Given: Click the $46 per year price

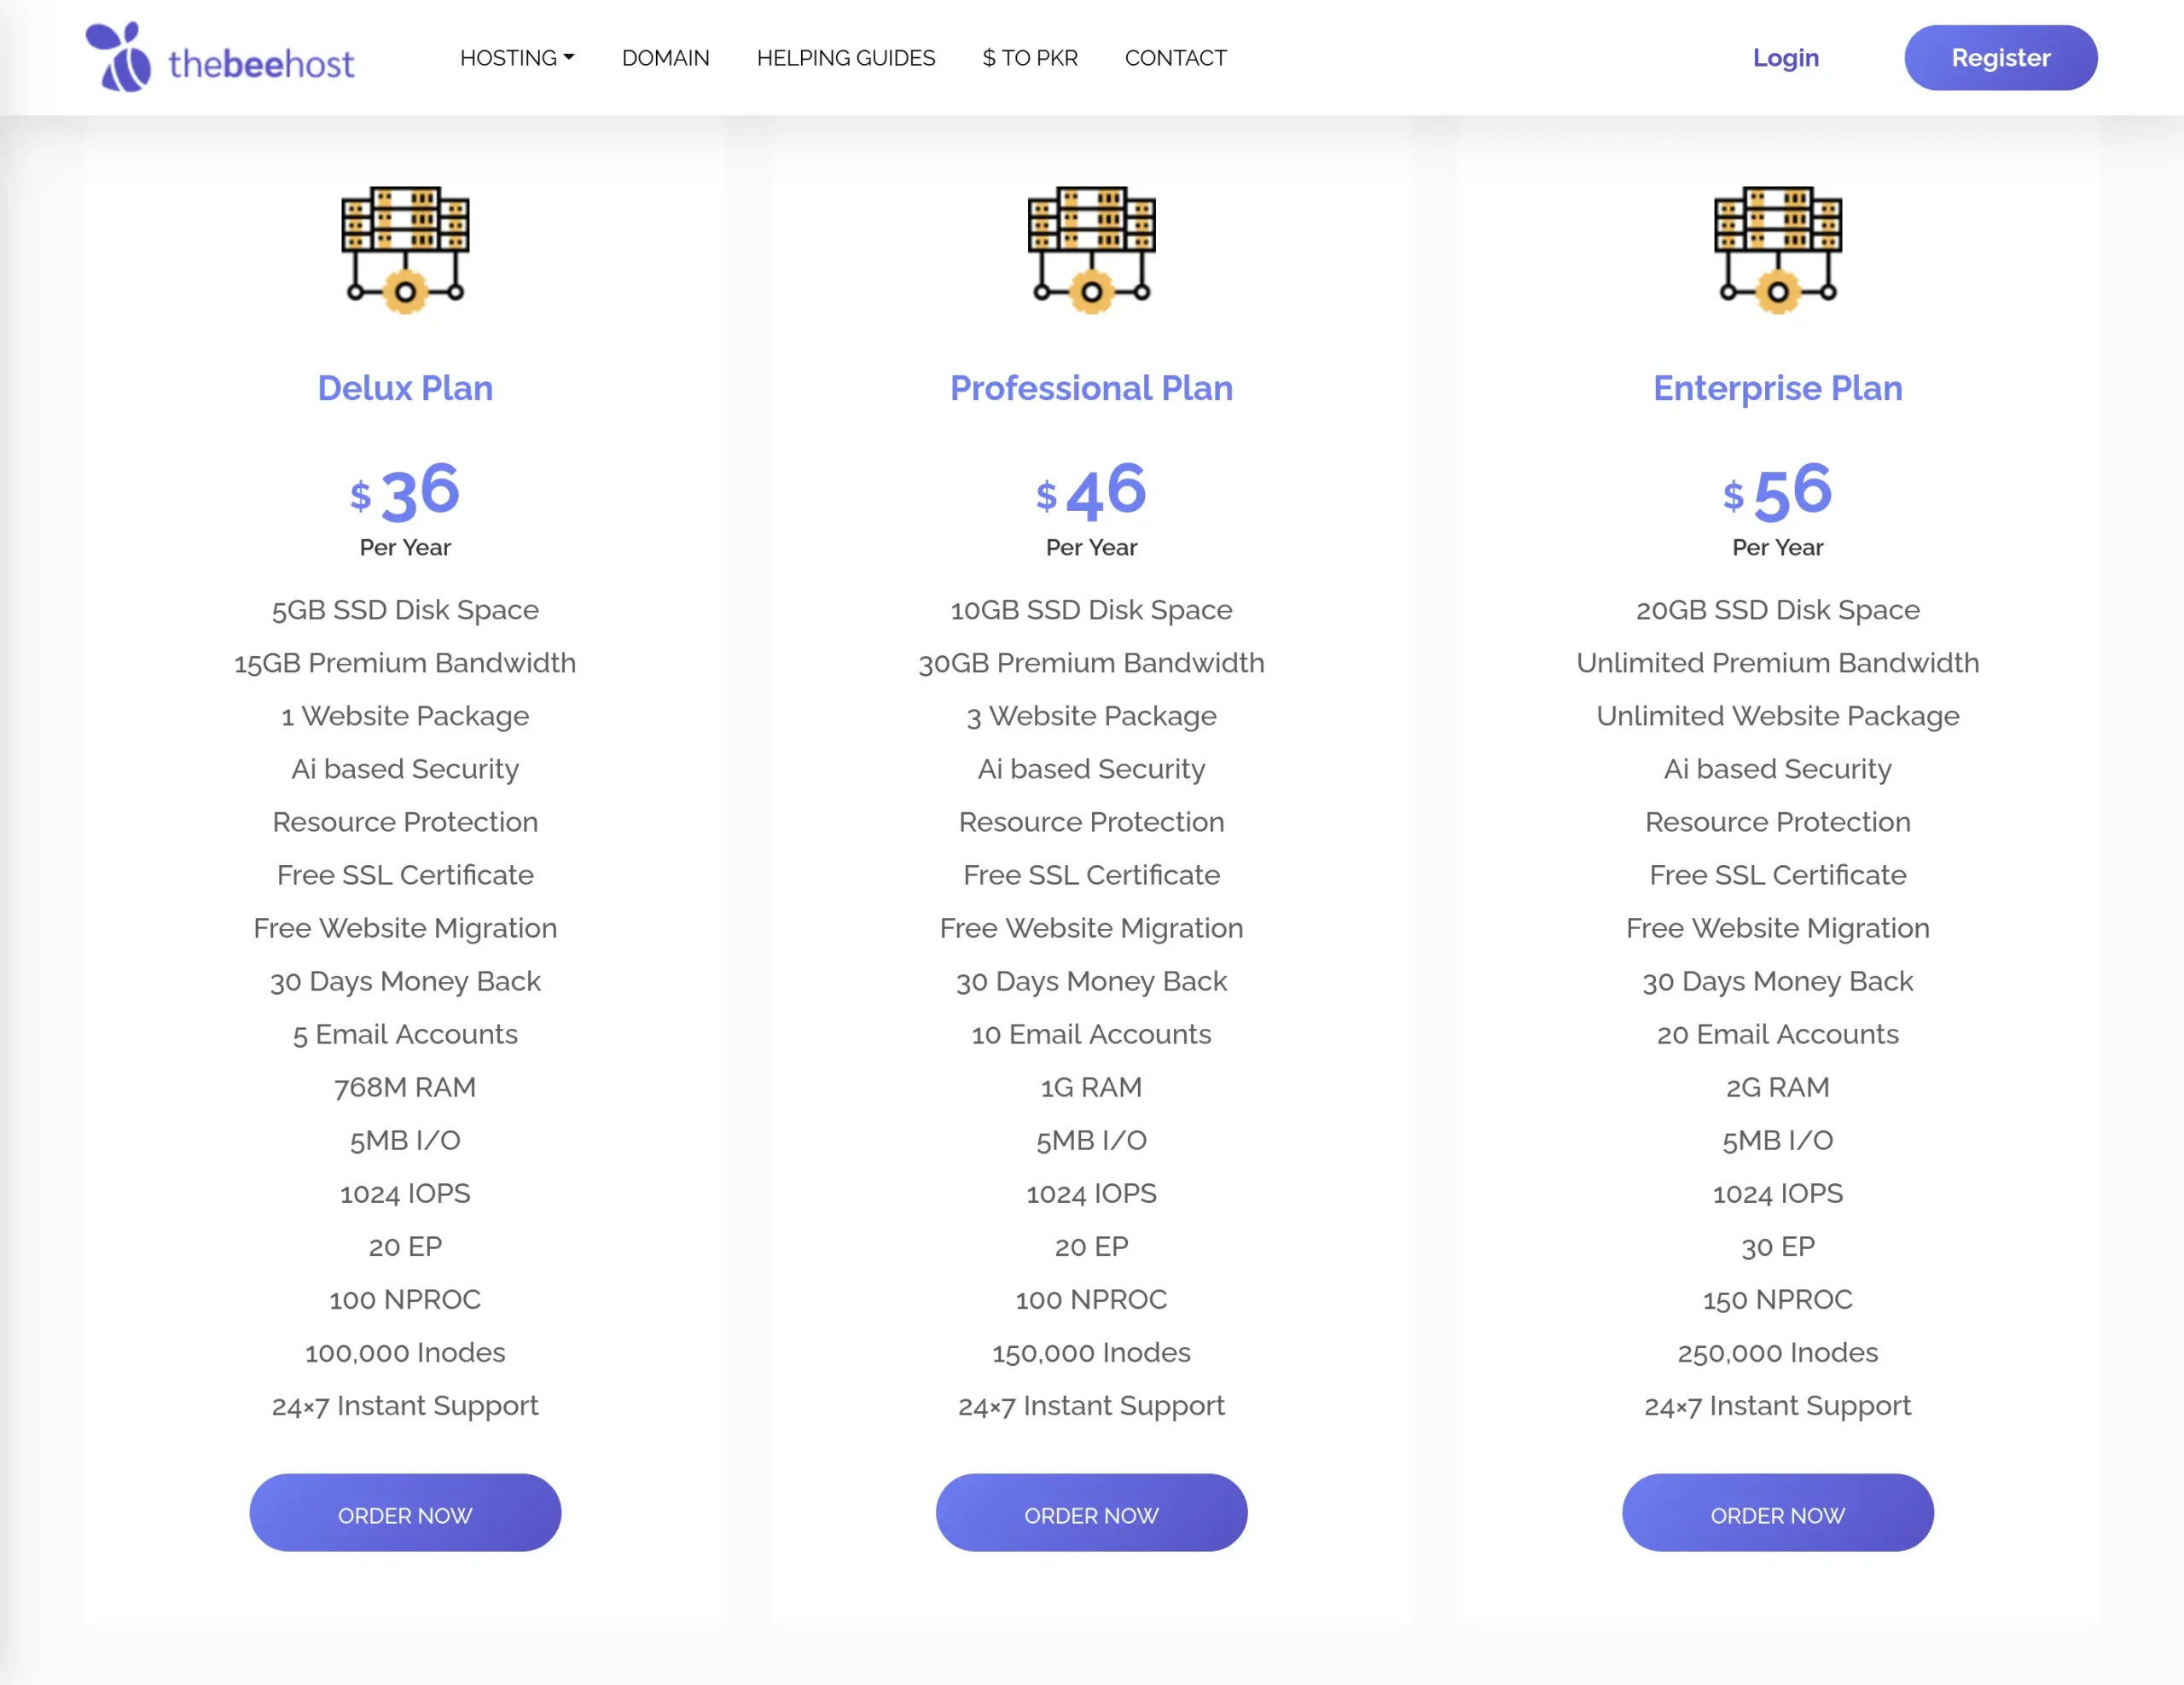Looking at the screenshot, I should (x=1091, y=492).
